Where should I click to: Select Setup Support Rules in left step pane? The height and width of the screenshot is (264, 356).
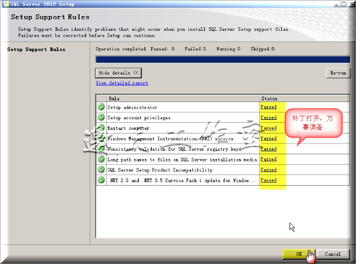coord(36,49)
